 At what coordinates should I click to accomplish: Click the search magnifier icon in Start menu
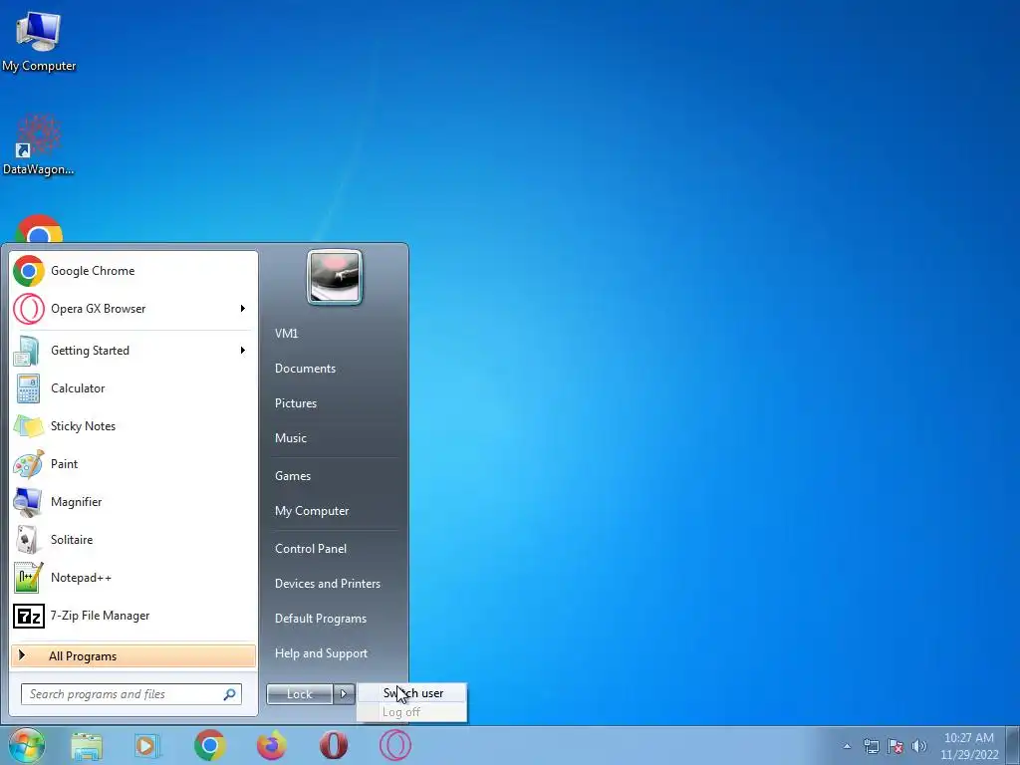[230, 694]
